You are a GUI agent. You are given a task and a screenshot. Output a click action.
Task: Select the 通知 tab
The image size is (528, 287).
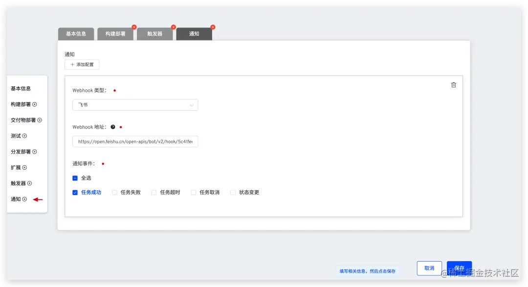pyautogui.click(x=194, y=34)
